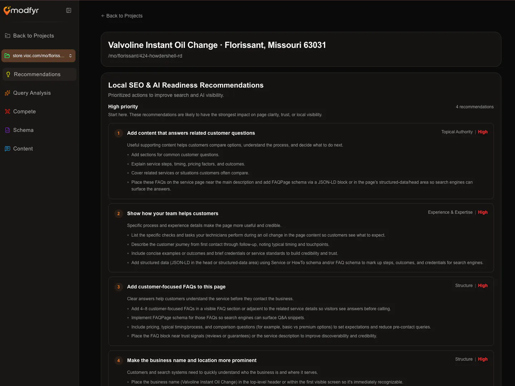Open the store.vioc.com project selector dropdown
This screenshot has height=386, width=515.
point(39,56)
